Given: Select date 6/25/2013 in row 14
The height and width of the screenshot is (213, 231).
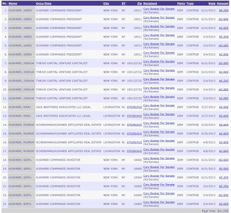Looking at the screenshot, I should [x=208, y=125].
